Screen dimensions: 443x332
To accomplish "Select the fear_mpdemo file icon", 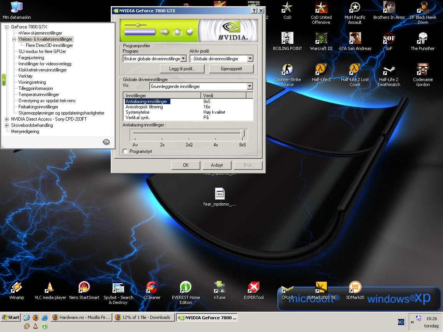I will [x=220, y=197].
